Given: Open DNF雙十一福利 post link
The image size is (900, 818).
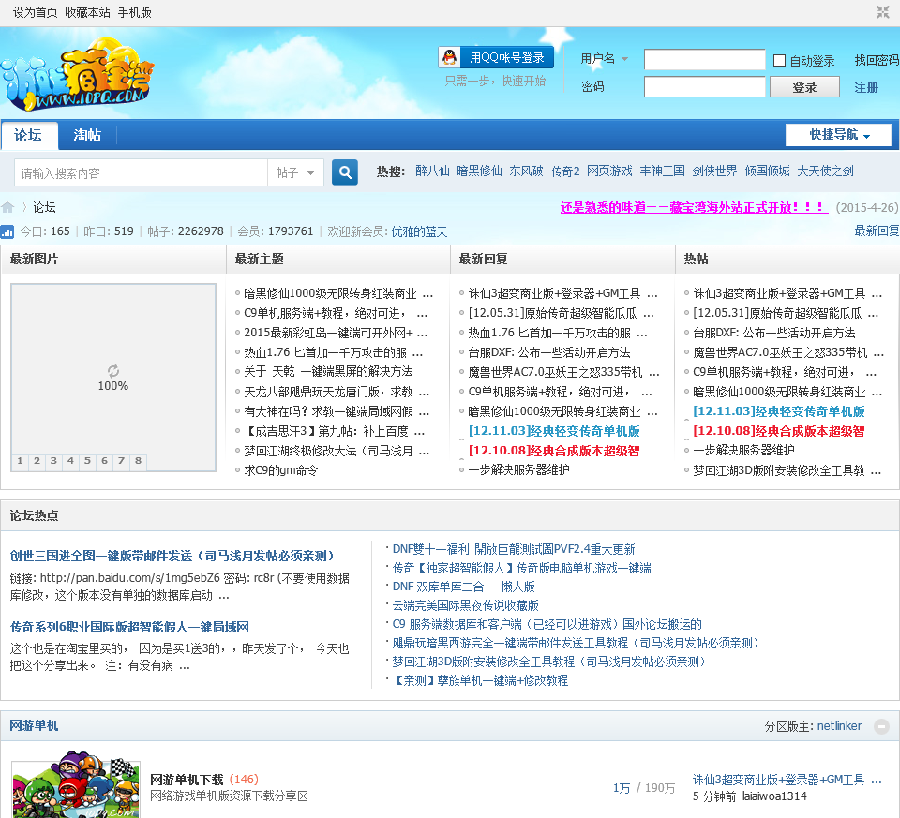Looking at the screenshot, I should pyautogui.click(x=514, y=549).
